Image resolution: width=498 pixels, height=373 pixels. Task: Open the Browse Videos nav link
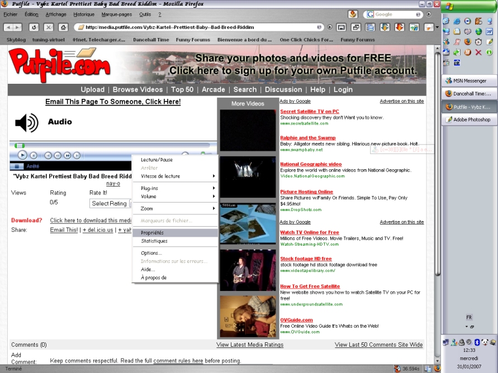coord(137,89)
